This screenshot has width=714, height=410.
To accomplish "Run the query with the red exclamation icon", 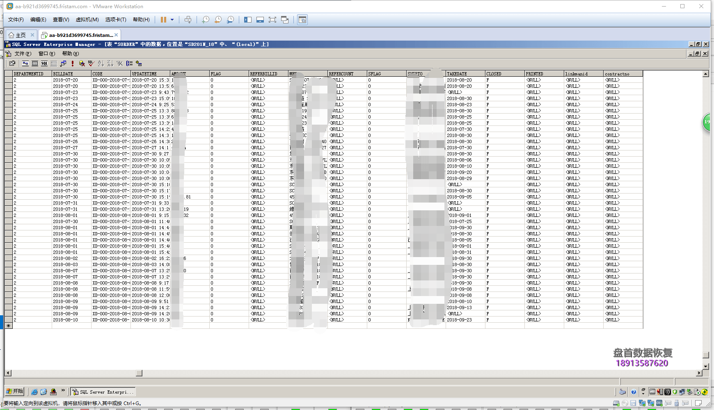I will pyautogui.click(x=73, y=64).
